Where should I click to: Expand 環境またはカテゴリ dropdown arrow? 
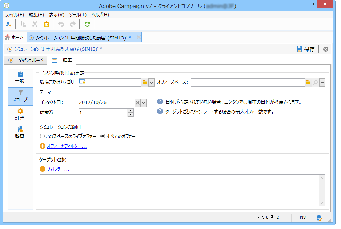point(151,82)
